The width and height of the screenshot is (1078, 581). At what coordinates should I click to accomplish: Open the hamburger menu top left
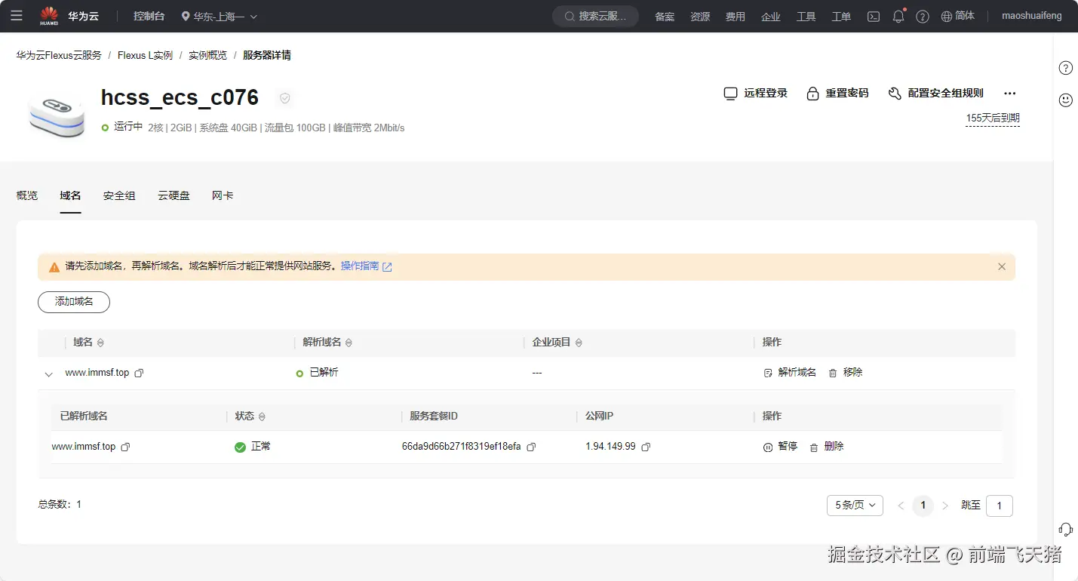(x=16, y=16)
